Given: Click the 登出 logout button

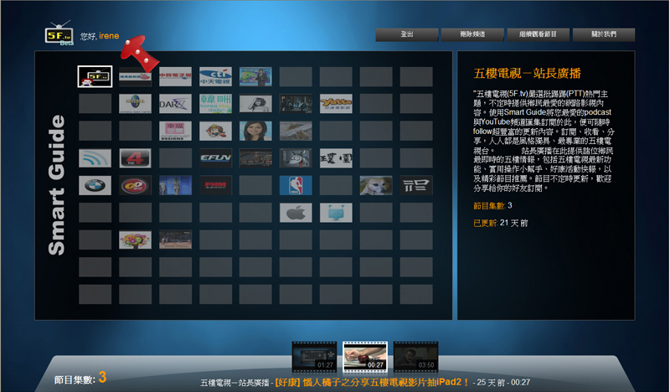Looking at the screenshot, I should click(407, 34).
